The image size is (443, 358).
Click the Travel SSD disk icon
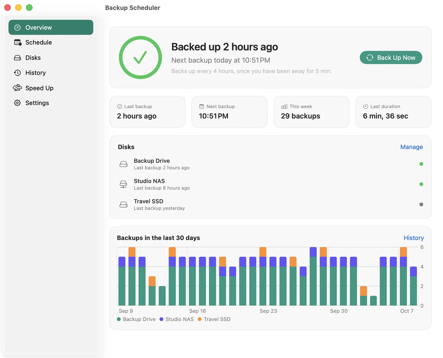click(x=123, y=204)
